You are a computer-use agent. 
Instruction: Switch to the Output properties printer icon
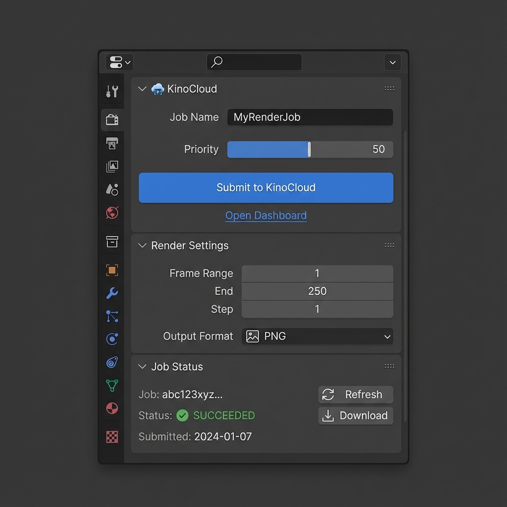tap(112, 143)
